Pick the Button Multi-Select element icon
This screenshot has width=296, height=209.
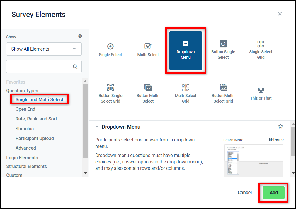148,88
